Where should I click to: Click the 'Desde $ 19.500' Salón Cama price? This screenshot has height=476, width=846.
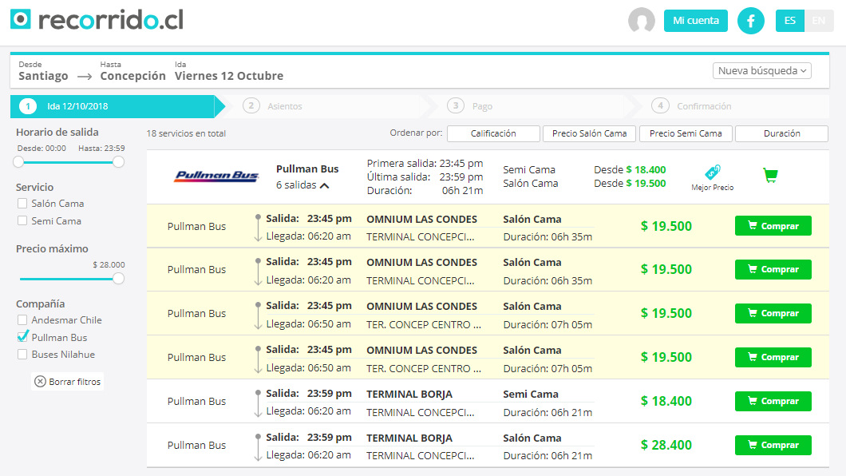coord(630,184)
